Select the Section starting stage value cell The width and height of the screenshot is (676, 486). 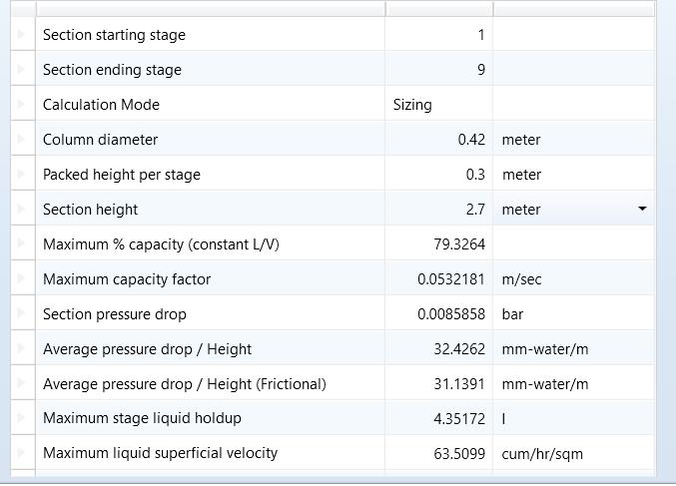[x=439, y=35]
